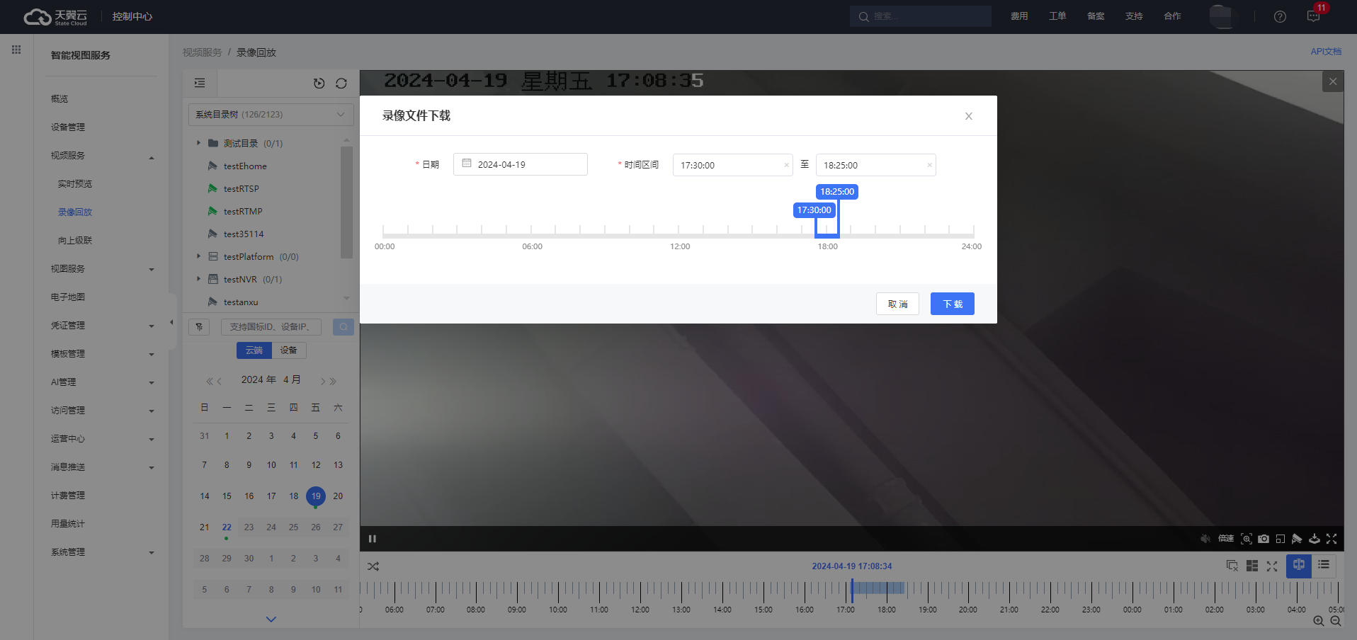Take a snapshot with camera icon
1357x640 pixels.
[x=1264, y=539]
